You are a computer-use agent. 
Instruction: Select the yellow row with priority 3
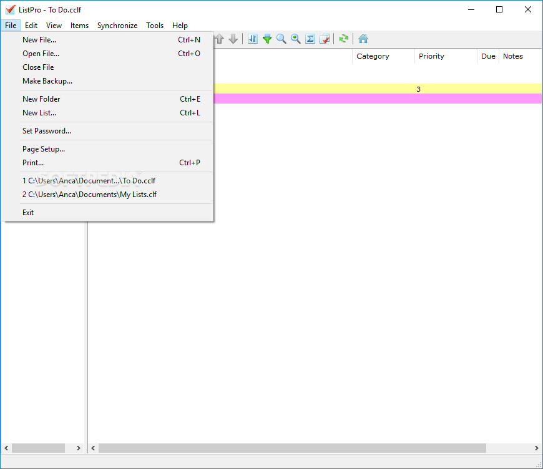(x=378, y=89)
